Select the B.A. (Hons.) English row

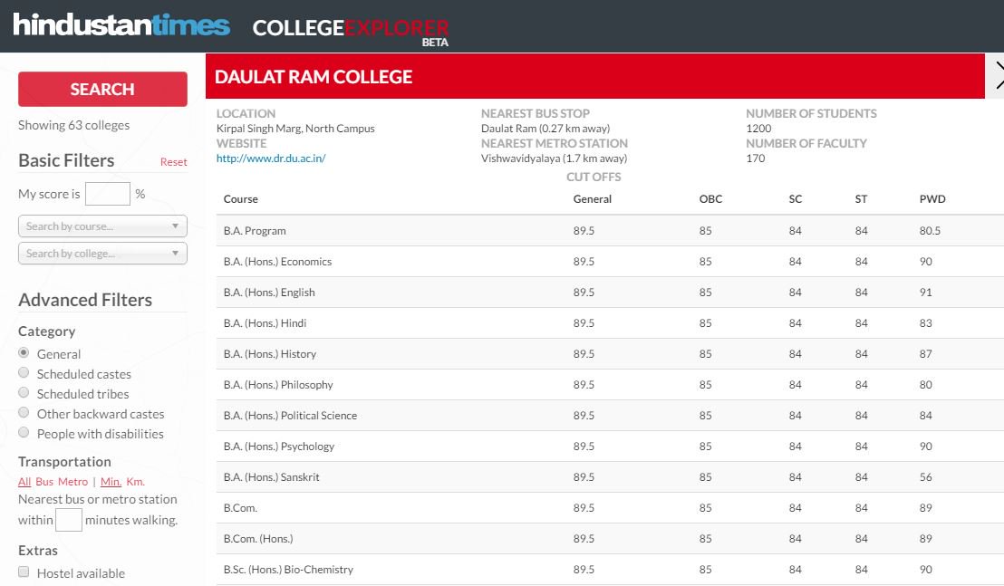(610, 292)
